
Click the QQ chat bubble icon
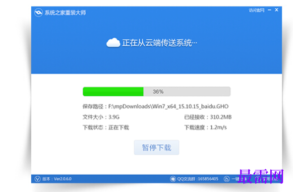[173, 179]
